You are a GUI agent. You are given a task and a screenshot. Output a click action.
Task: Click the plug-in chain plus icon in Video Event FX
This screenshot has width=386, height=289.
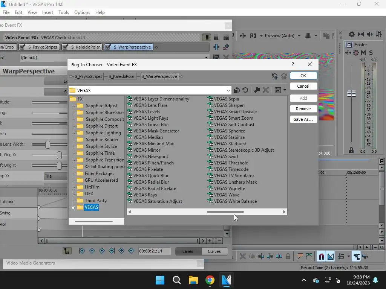[x=216, y=47]
